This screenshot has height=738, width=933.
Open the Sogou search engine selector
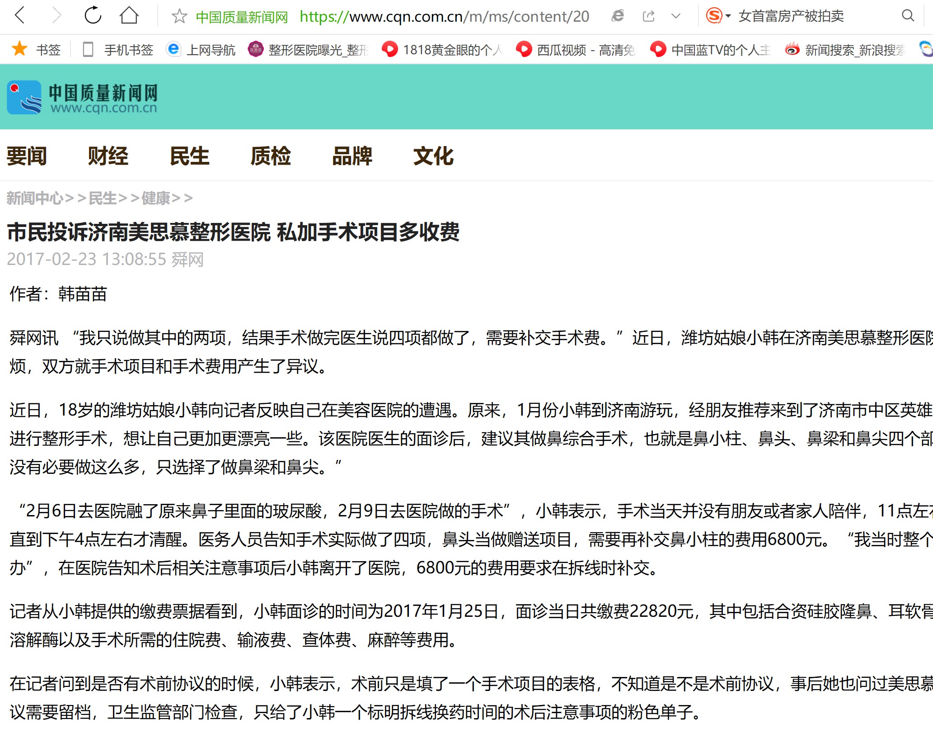[718, 16]
